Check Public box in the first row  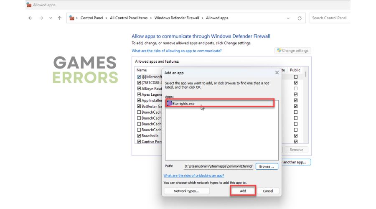coord(296,77)
